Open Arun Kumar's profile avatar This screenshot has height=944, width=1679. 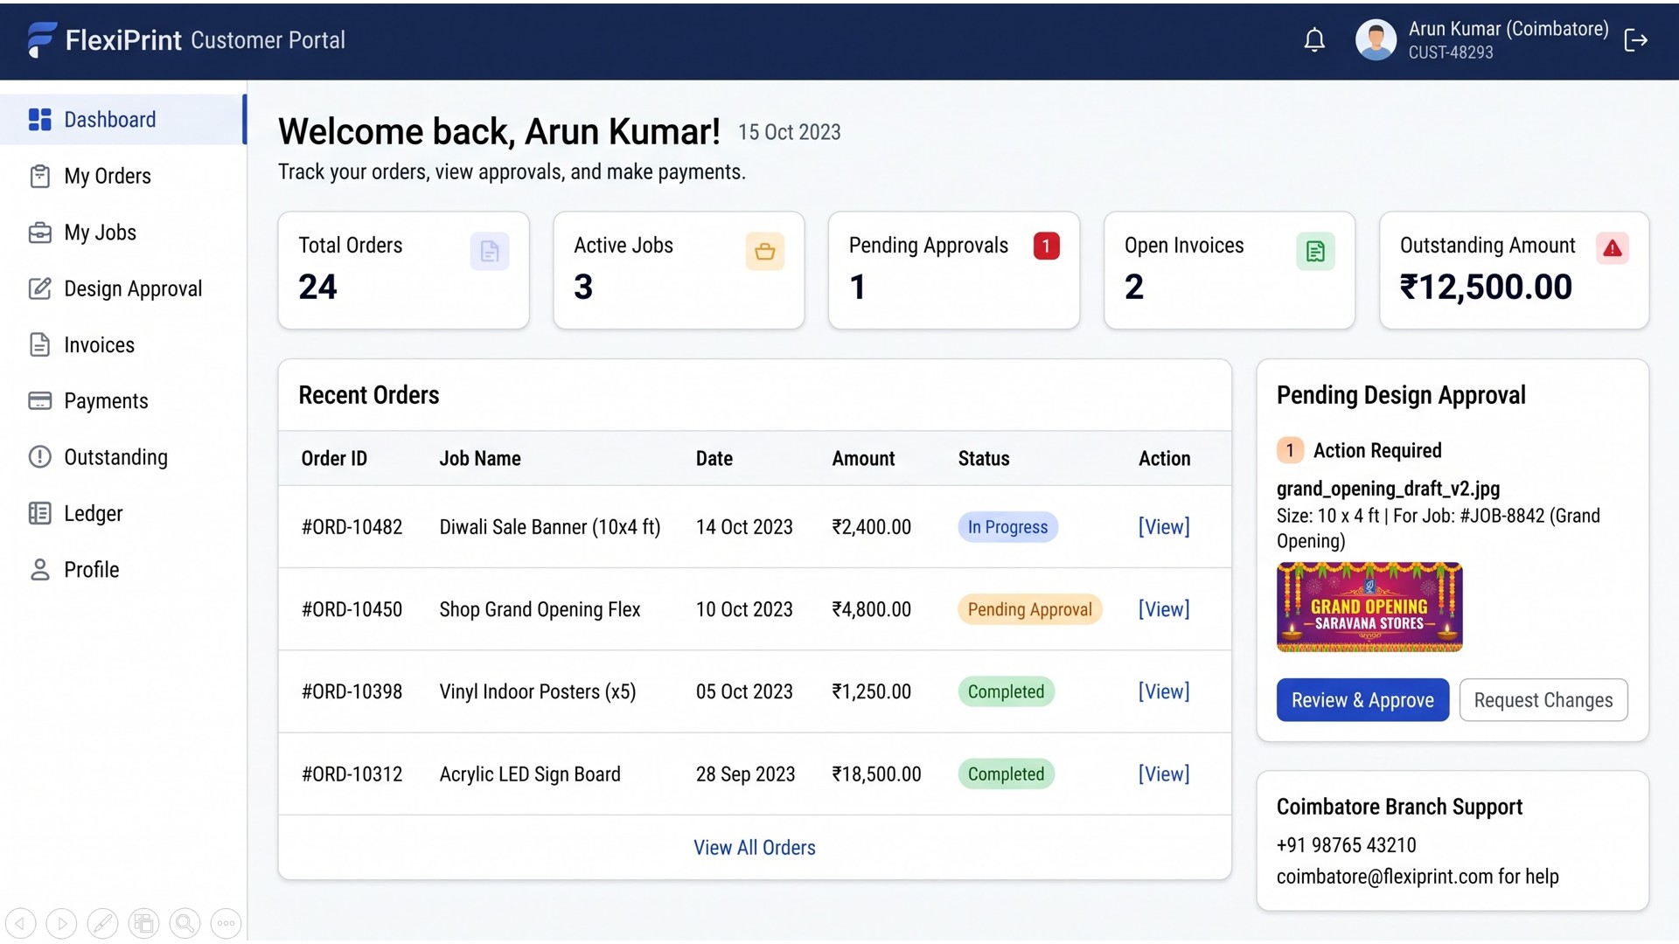[1376, 40]
